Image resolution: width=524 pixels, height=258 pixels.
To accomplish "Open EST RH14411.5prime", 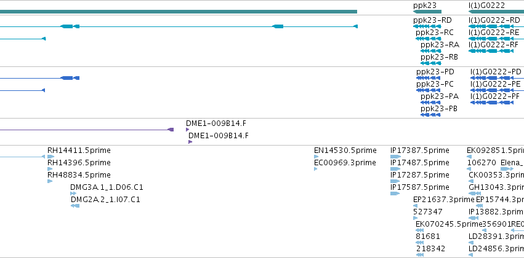I will pos(79,150).
